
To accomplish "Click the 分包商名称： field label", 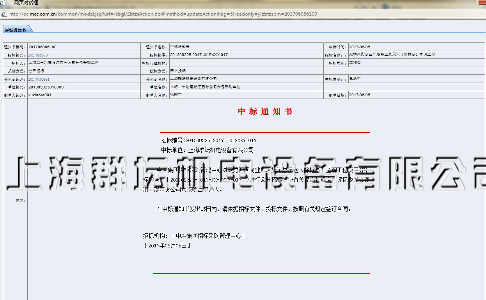I will 157,79.
